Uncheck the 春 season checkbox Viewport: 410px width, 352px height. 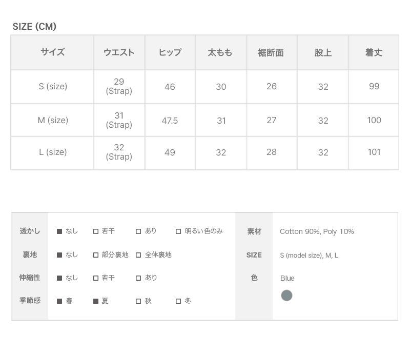coord(59,301)
